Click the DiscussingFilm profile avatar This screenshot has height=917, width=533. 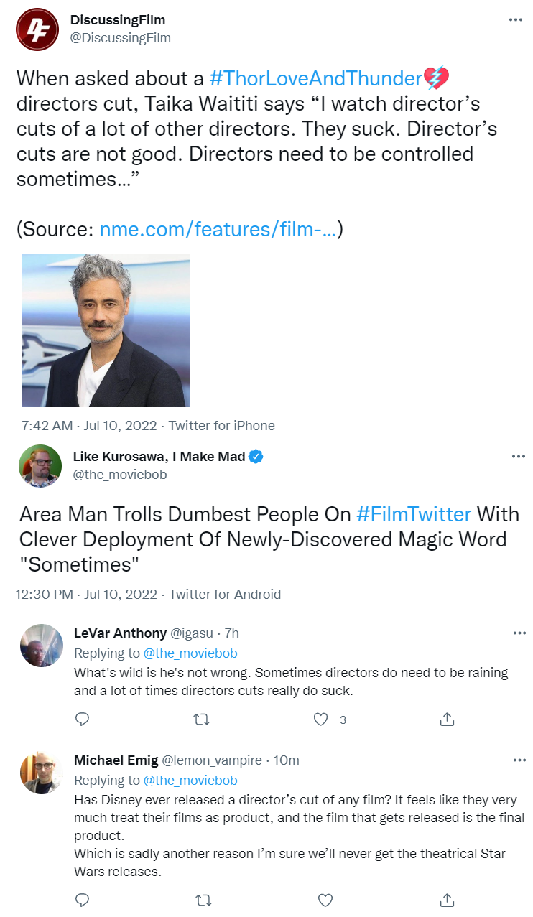pos(38,29)
